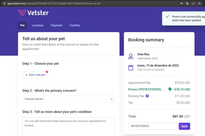Click the Booking Fee help question icon

pos(147,96)
